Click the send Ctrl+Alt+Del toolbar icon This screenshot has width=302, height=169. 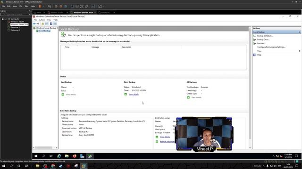49,6
